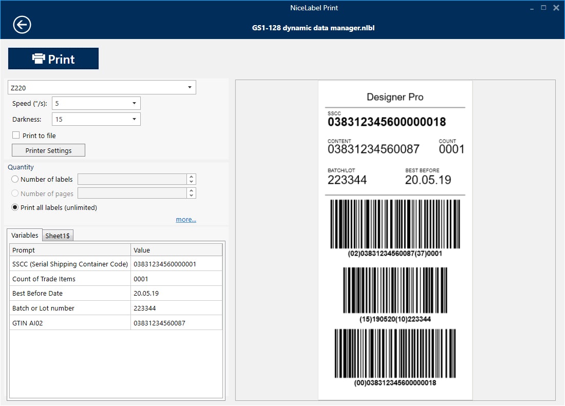Click the label preview image

pyautogui.click(x=395, y=239)
